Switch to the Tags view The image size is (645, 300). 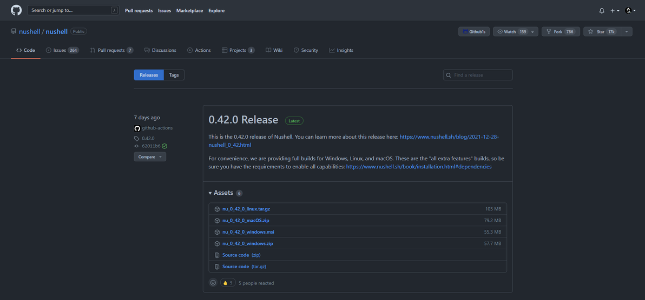click(174, 75)
